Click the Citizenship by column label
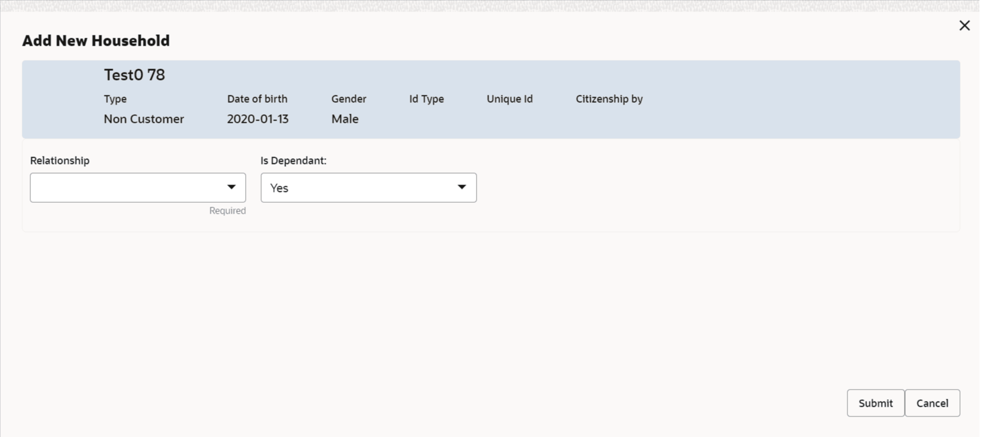Image resolution: width=984 pixels, height=437 pixels. point(609,99)
